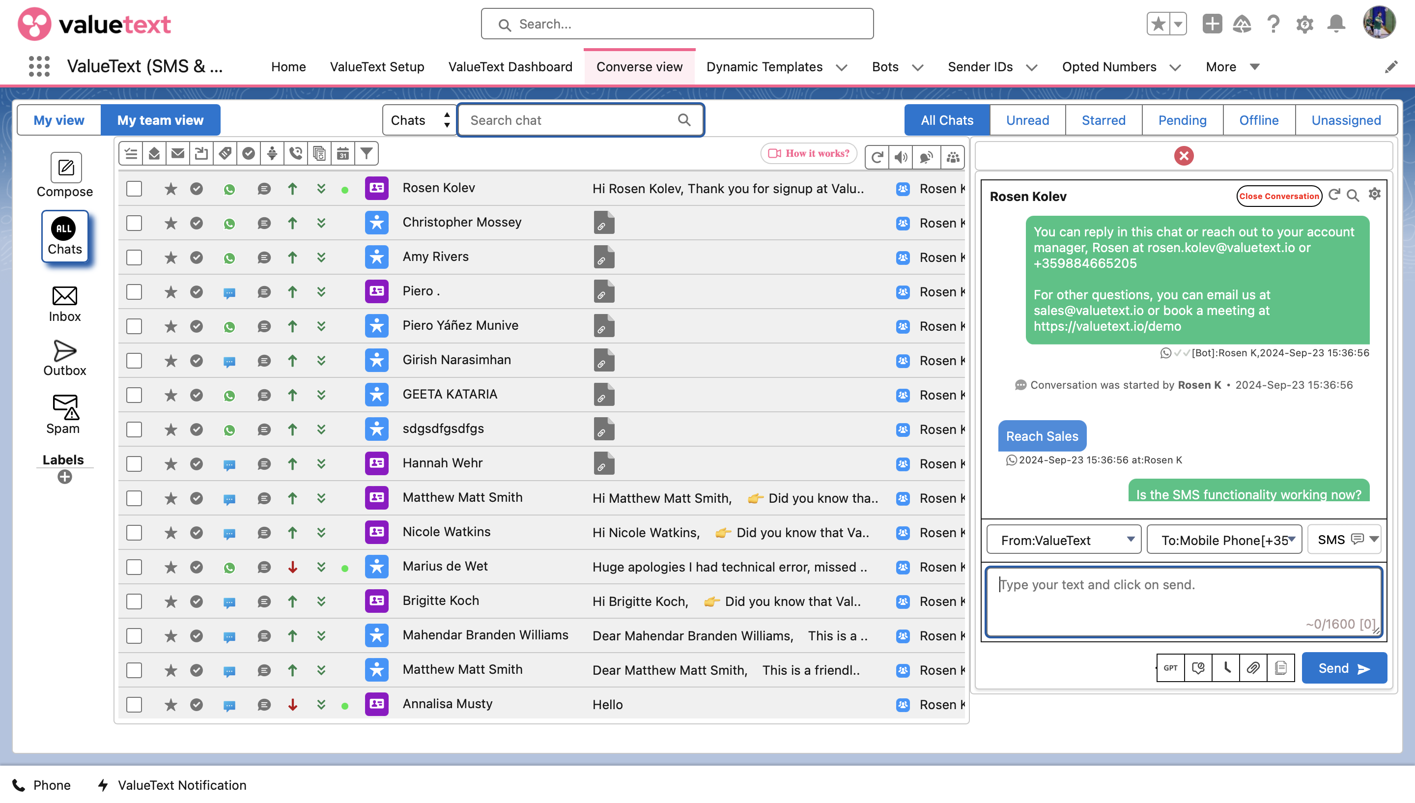This screenshot has width=1415, height=803.
Task: Click the Reach Sales quick reply
Action: (1042, 436)
